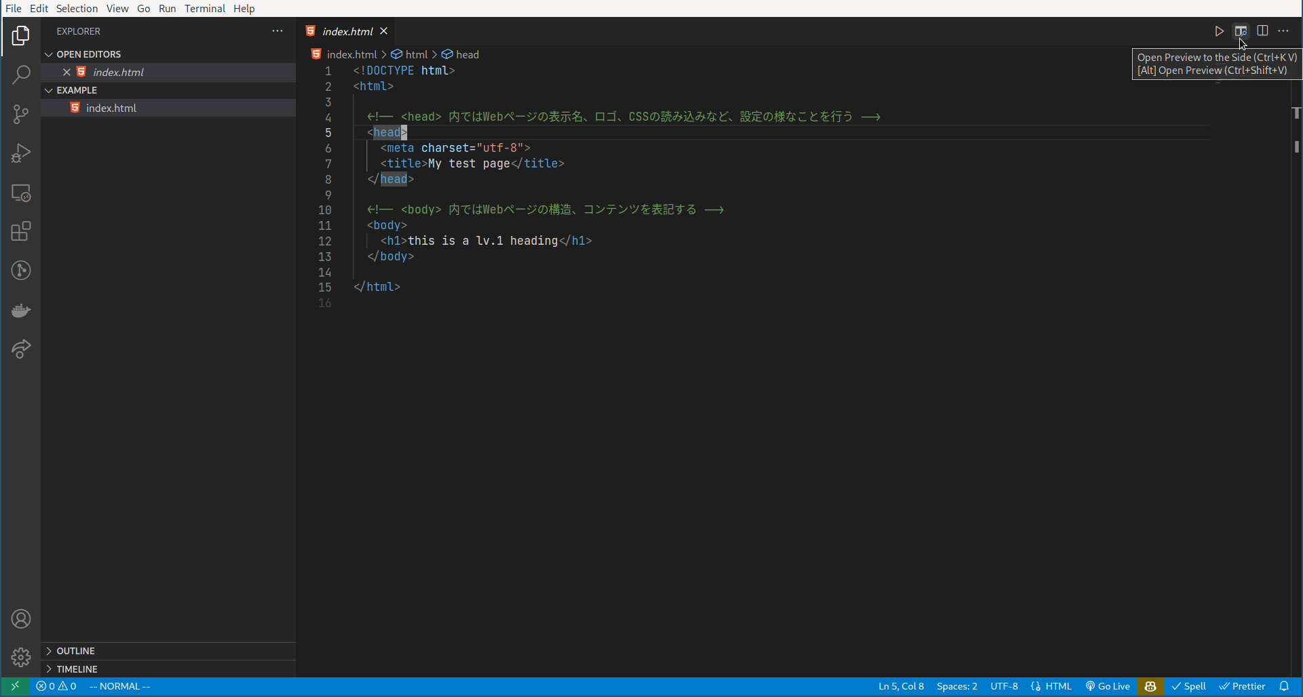Toggle Go Live server in status bar
The width and height of the screenshot is (1303, 697).
[x=1108, y=686]
